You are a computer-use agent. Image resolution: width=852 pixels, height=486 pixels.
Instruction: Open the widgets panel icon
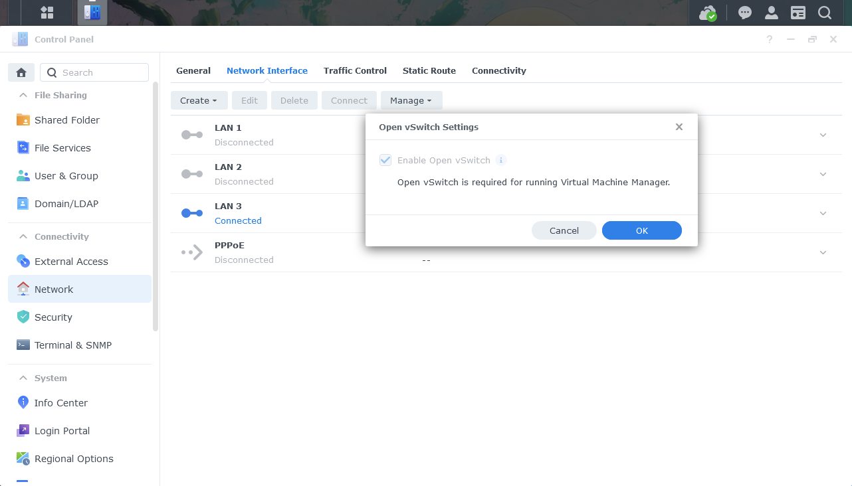[x=798, y=13]
